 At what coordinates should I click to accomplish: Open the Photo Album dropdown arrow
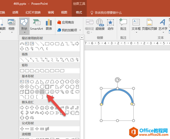12,32
